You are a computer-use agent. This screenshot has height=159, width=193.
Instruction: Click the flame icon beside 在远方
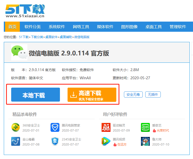pyautogui.click(x=115, y=145)
